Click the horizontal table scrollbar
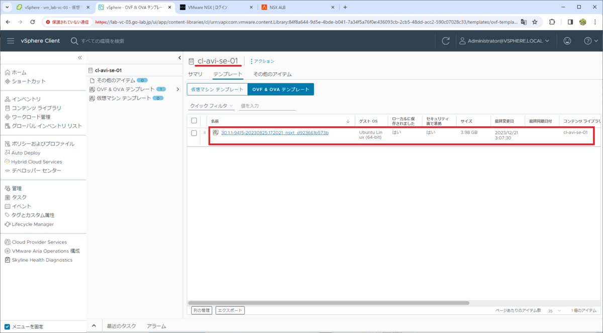This screenshot has width=603, height=333. coord(329,303)
